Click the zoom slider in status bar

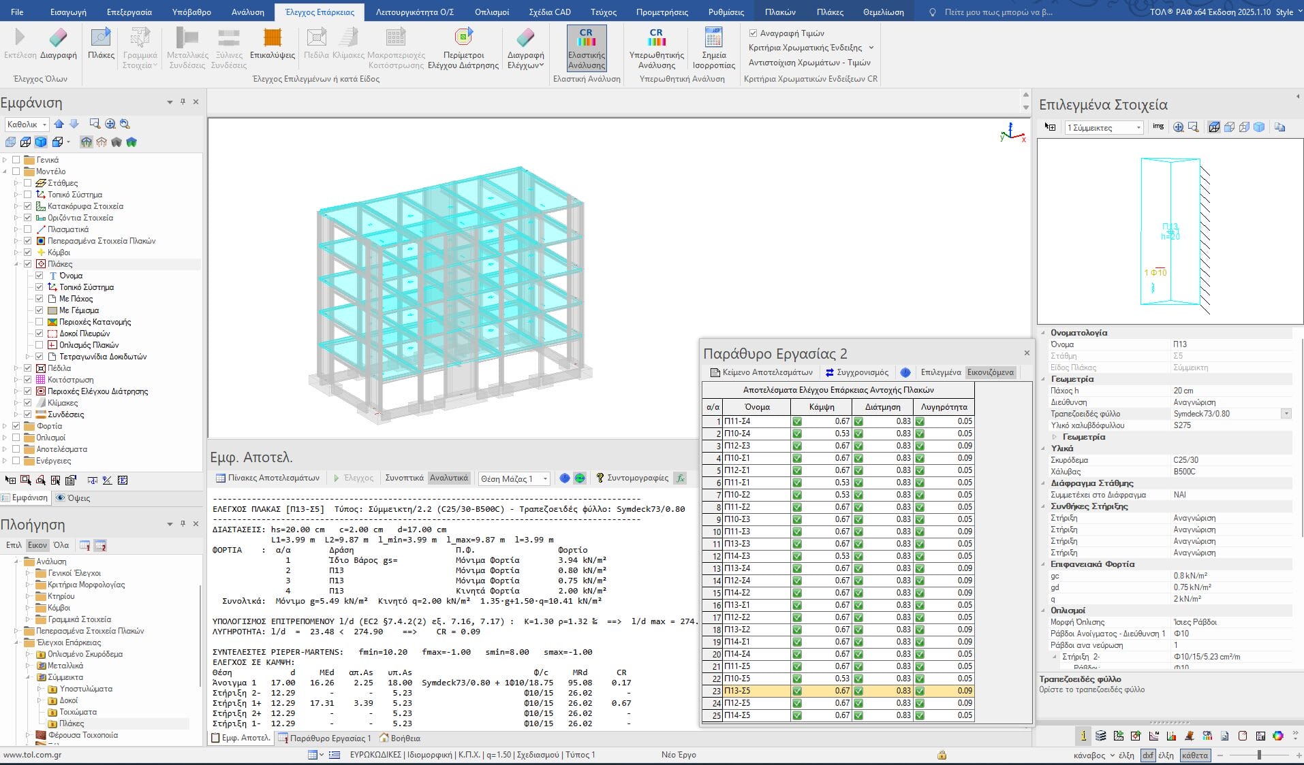click(x=1259, y=755)
